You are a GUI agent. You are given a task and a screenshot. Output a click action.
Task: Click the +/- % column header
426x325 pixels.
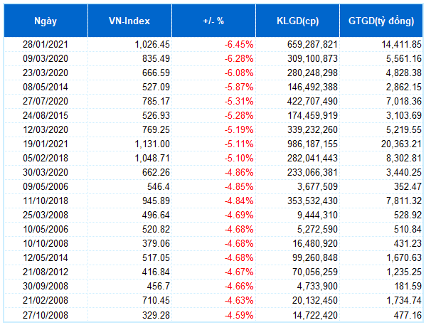tap(213, 21)
